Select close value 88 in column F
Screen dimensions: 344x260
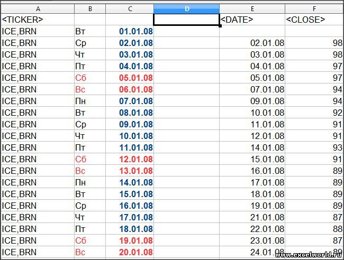tap(314, 228)
